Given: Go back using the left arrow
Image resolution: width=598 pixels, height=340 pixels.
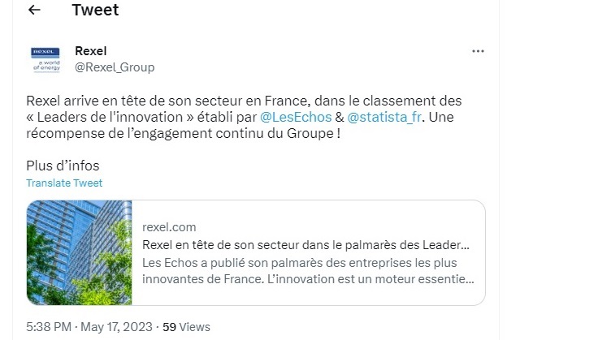Looking at the screenshot, I should tap(34, 11).
